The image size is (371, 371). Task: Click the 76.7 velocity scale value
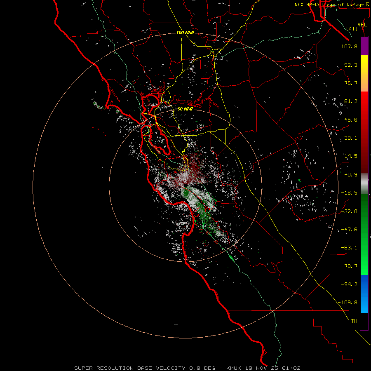[351, 83]
